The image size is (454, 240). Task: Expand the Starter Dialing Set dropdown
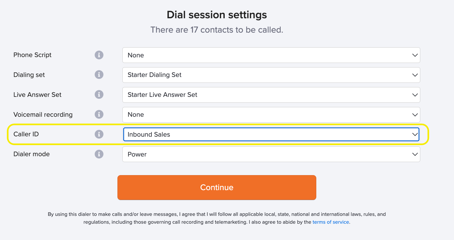click(x=271, y=75)
